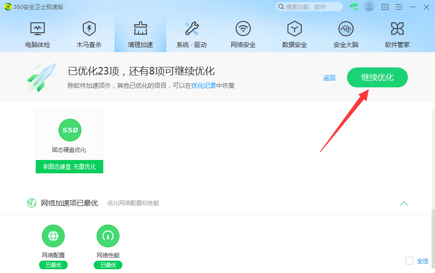This screenshot has height=273, width=435.
Task: Switch to 网络安全 tab
Action: [243, 35]
